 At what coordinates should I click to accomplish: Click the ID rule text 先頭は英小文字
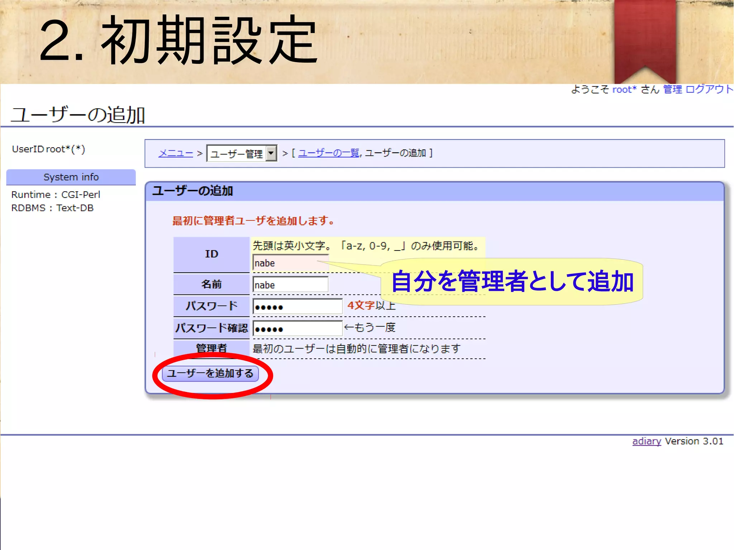tap(366, 246)
